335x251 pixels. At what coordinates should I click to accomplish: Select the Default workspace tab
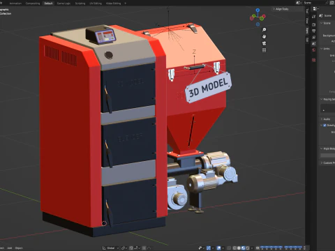48,3
